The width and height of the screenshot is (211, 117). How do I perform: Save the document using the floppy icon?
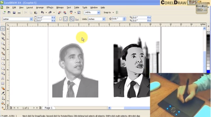[14, 13]
